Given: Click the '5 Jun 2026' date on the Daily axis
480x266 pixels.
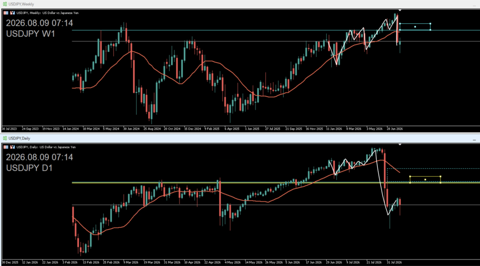Looking at the screenshot, I should coord(293,262).
